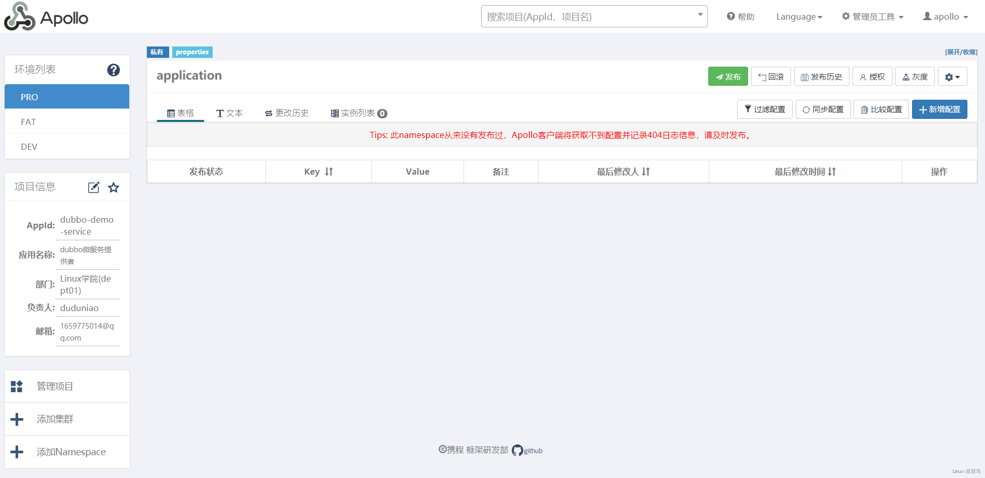985x478 pixels.
Task: Open 发布历史 release history
Action: [822, 77]
